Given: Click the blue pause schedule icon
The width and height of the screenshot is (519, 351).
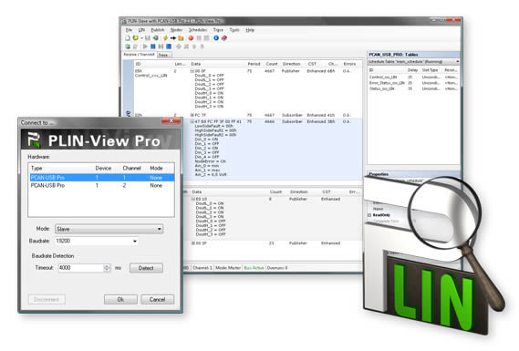Looking at the screenshot, I should (x=153, y=46).
